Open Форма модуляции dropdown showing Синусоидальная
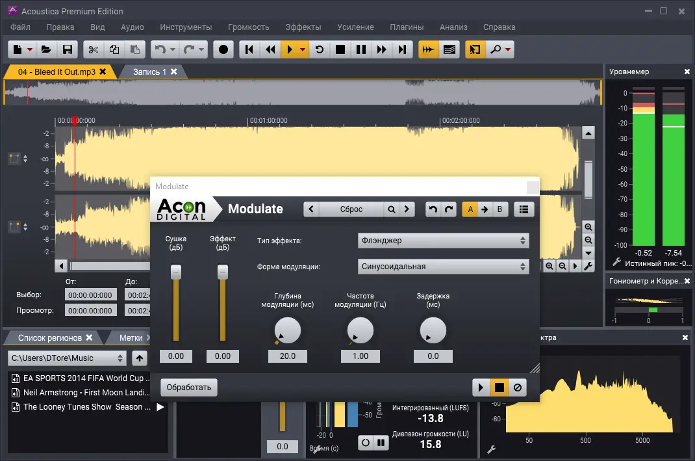This screenshot has height=461, width=695. 443,267
